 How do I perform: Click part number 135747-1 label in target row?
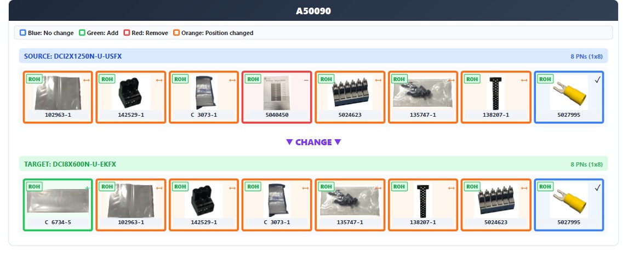coord(350,222)
